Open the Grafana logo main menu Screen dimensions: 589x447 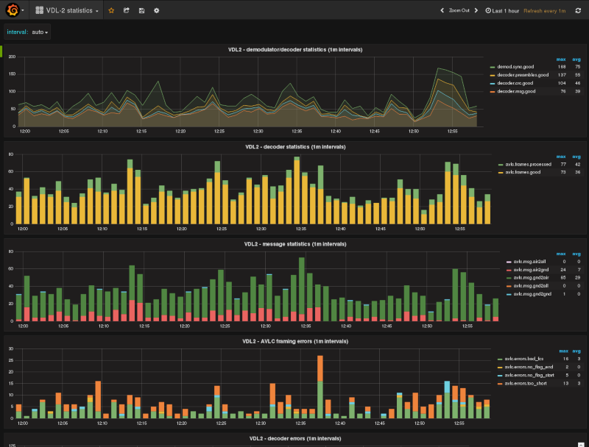tap(14, 10)
